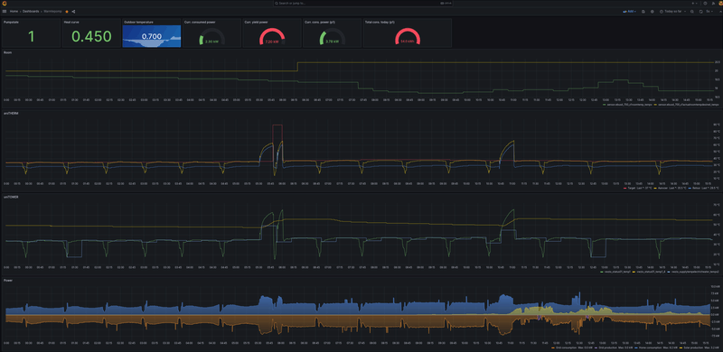Open the Add panel dropdown
Viewport: 723px width, 352px height.
tap(629, 12)
